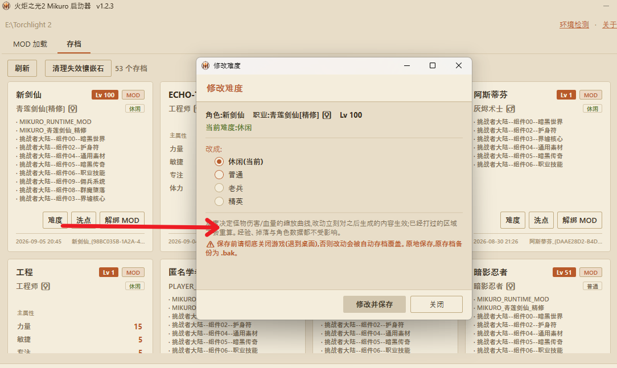
Task: Click the 2026-09-05 20:45 timestamp
Action: (39, 241)
